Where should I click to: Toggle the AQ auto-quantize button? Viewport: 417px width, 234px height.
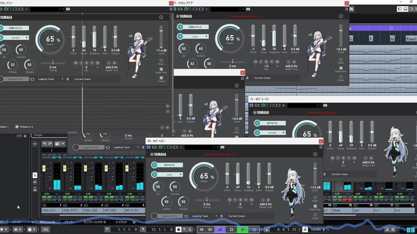tap(46, 230)
